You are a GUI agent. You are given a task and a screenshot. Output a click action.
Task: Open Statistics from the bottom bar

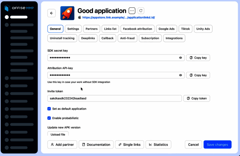[158, 145]
